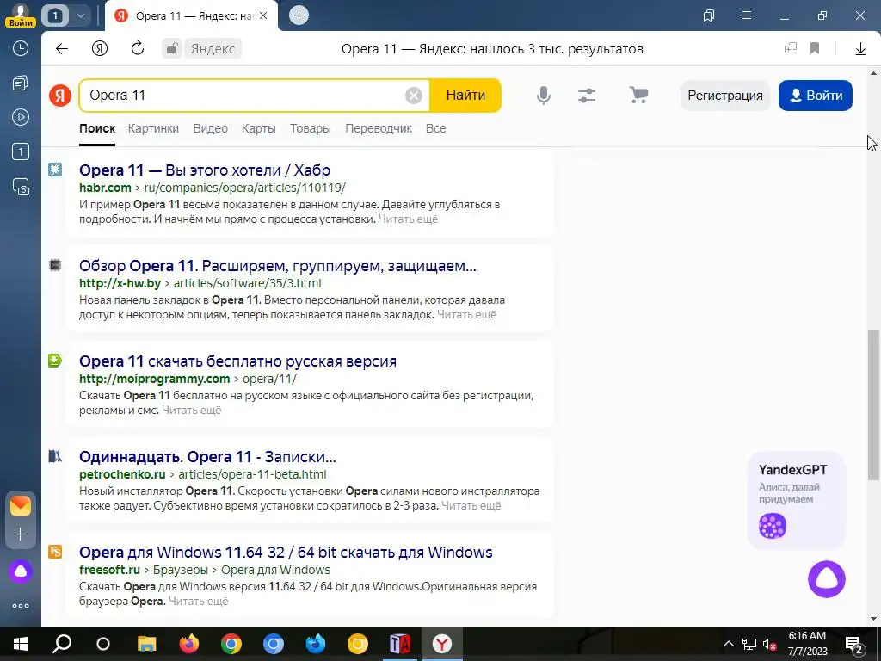Open the bookmarks panel icon in title bar

coord(709,15)
